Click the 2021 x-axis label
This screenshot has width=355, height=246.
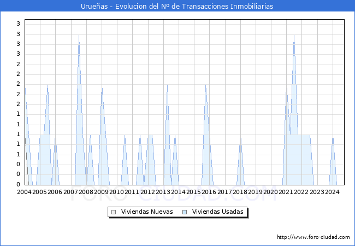[x=286, y=192]
